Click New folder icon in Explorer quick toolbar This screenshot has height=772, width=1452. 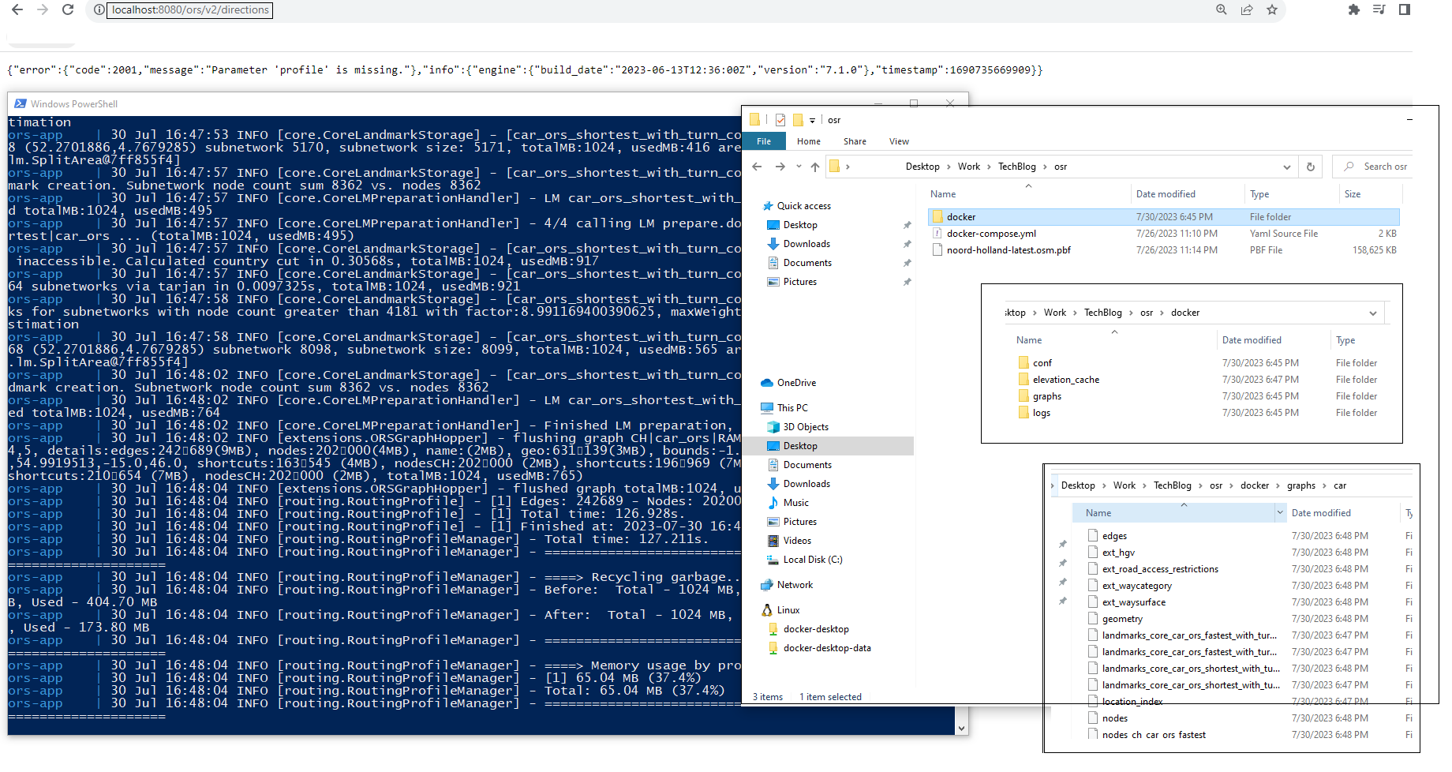[798, 120]
